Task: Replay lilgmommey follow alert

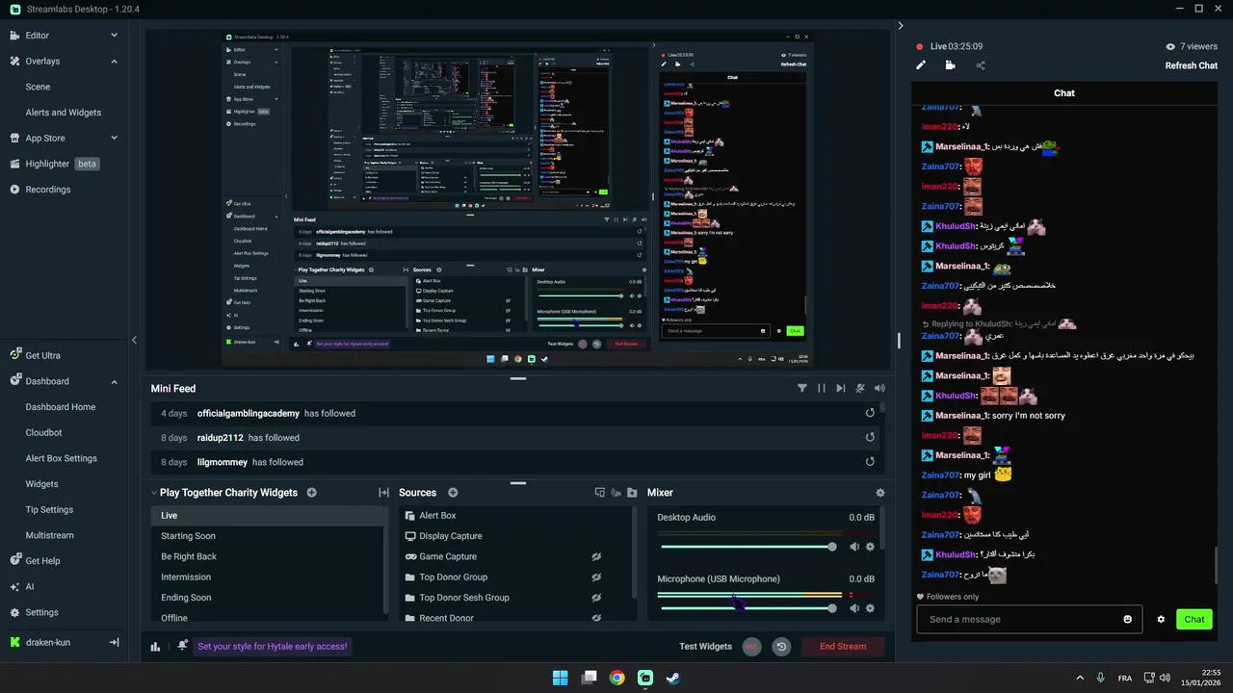Action: coord(870,462)
